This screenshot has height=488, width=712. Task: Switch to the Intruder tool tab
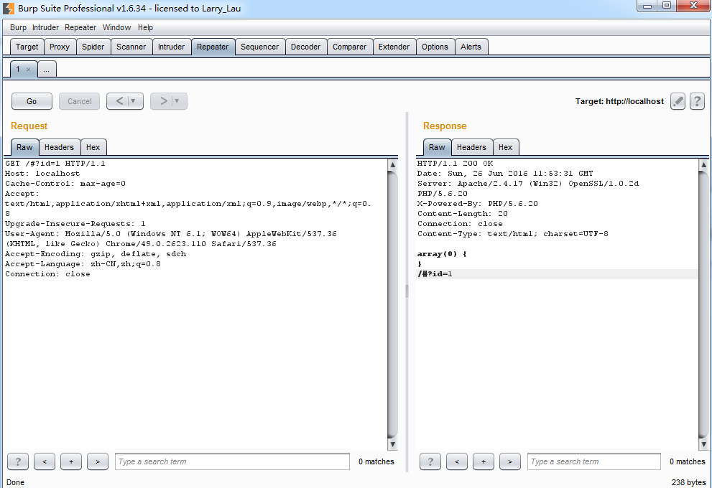[171, 47]
